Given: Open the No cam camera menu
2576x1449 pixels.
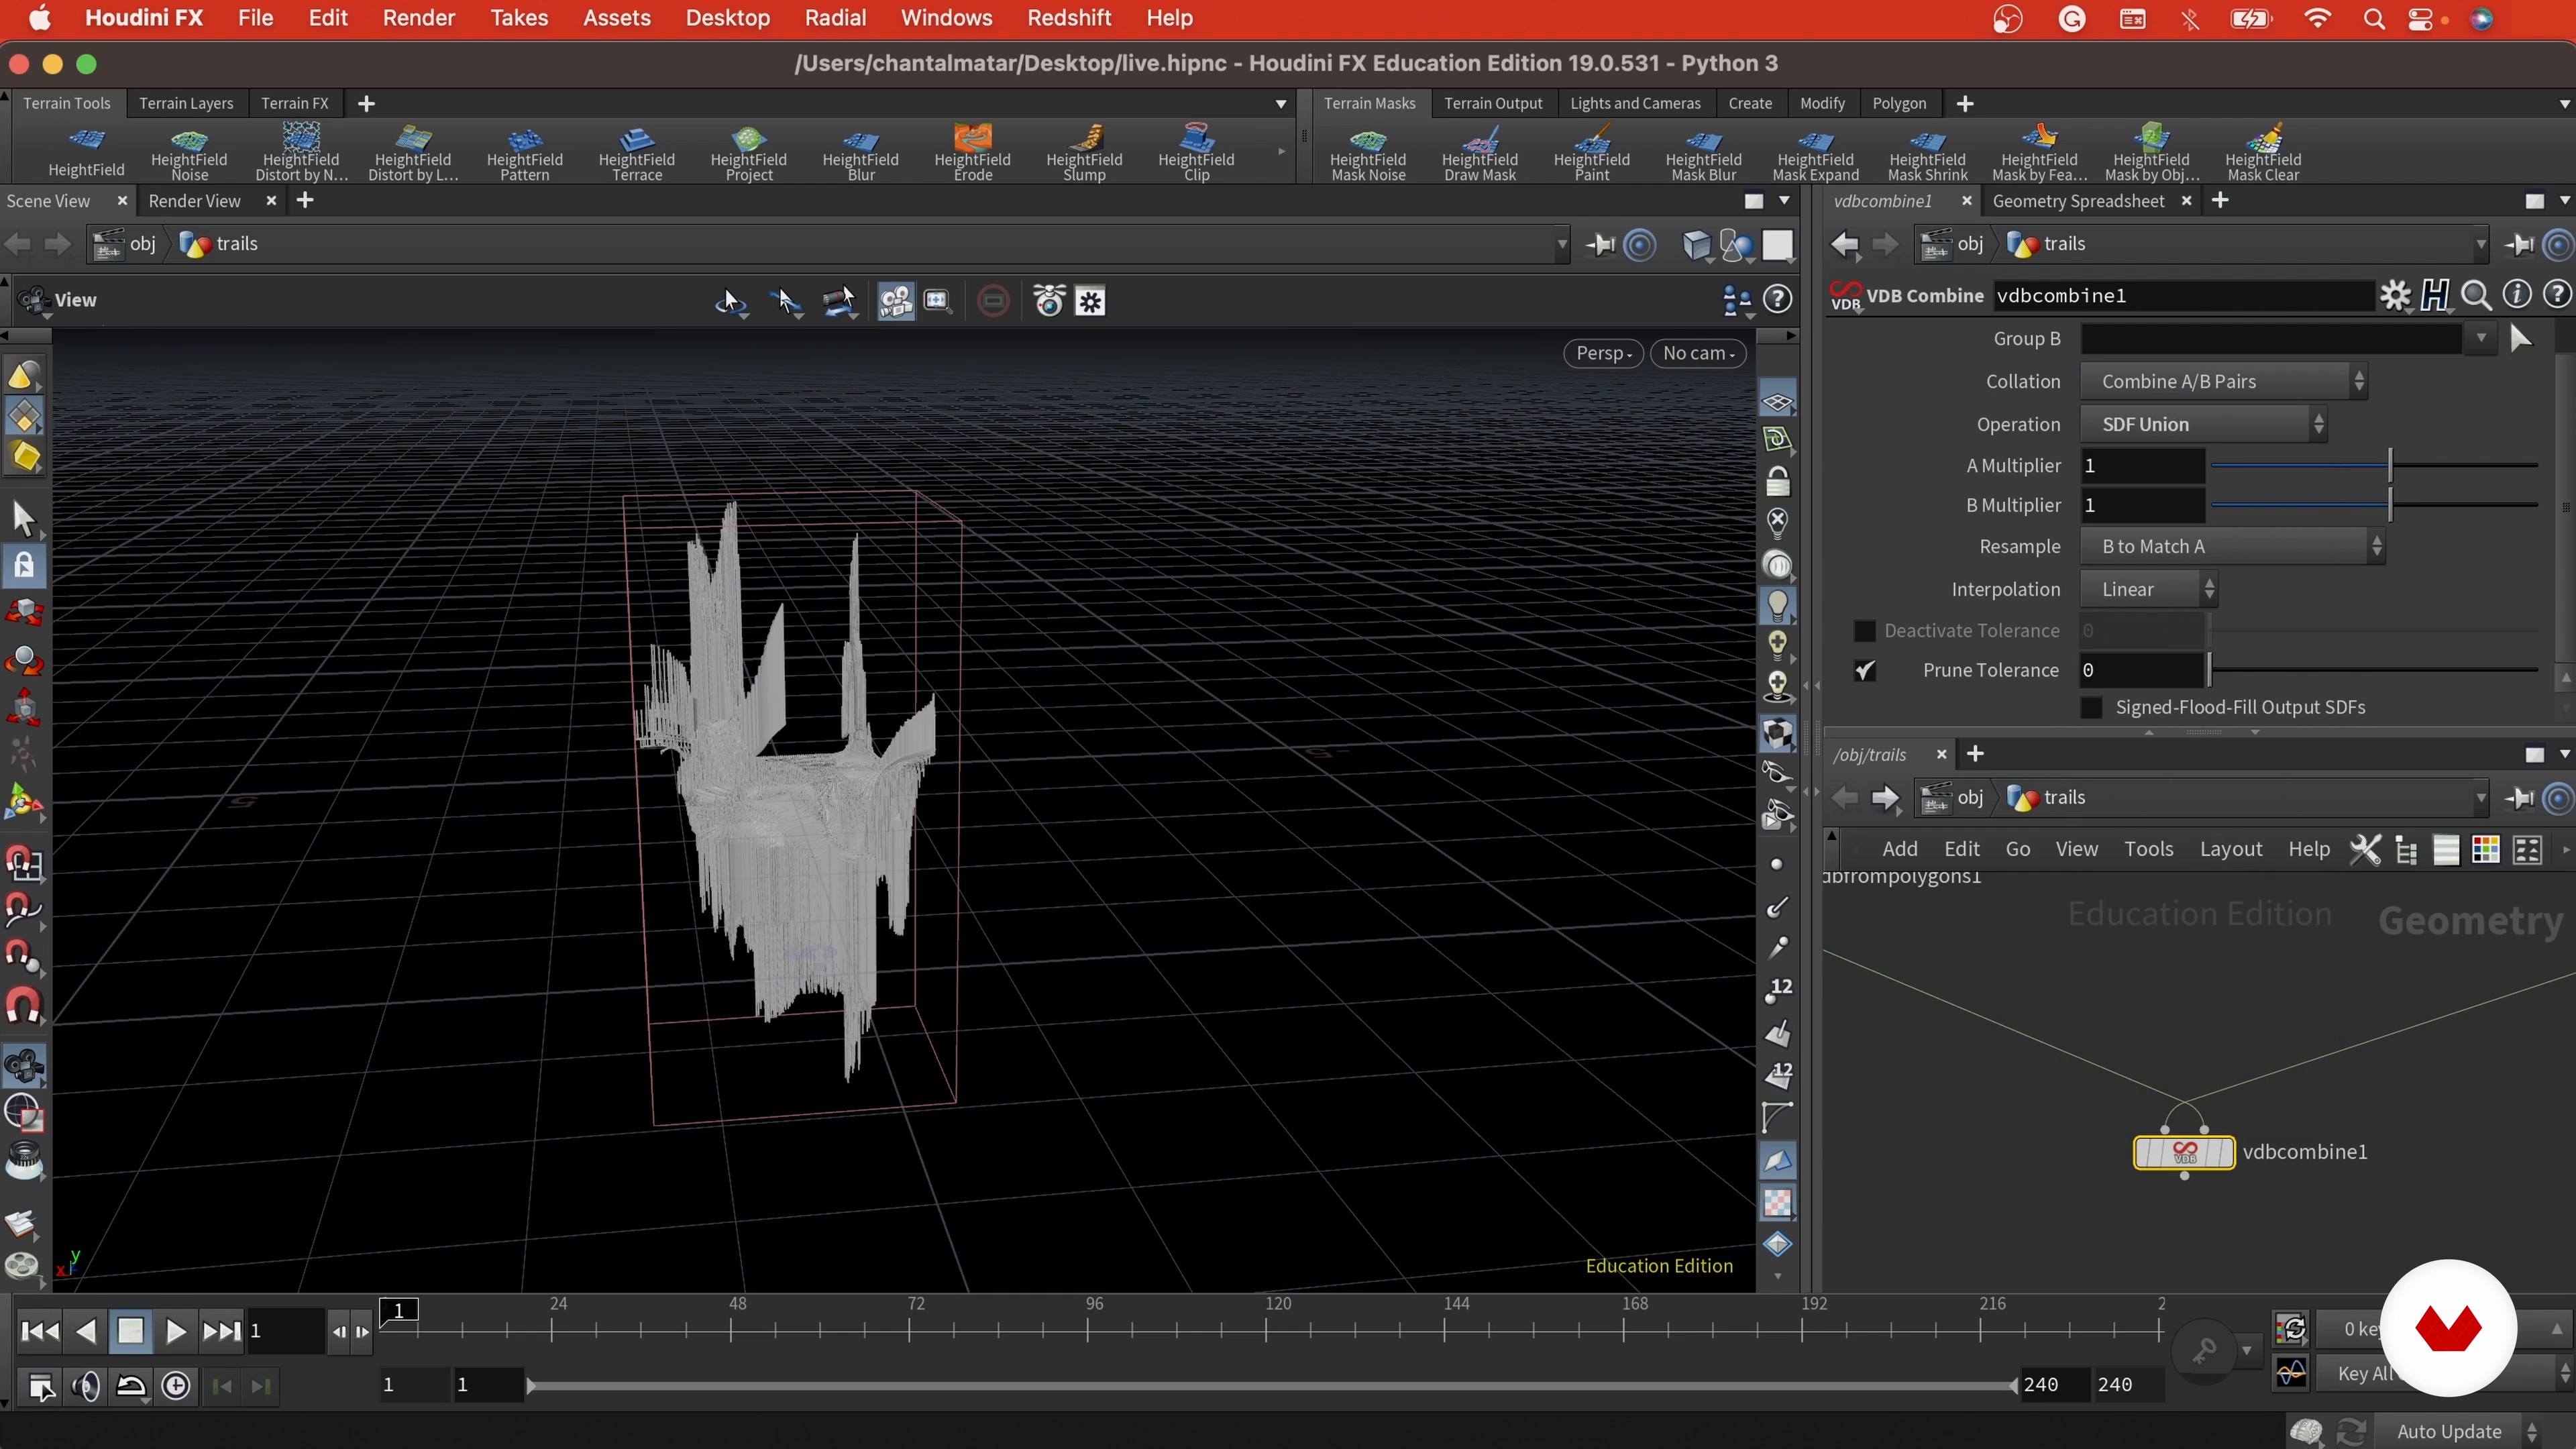Looking at the screenshot, I should 1698,353.
